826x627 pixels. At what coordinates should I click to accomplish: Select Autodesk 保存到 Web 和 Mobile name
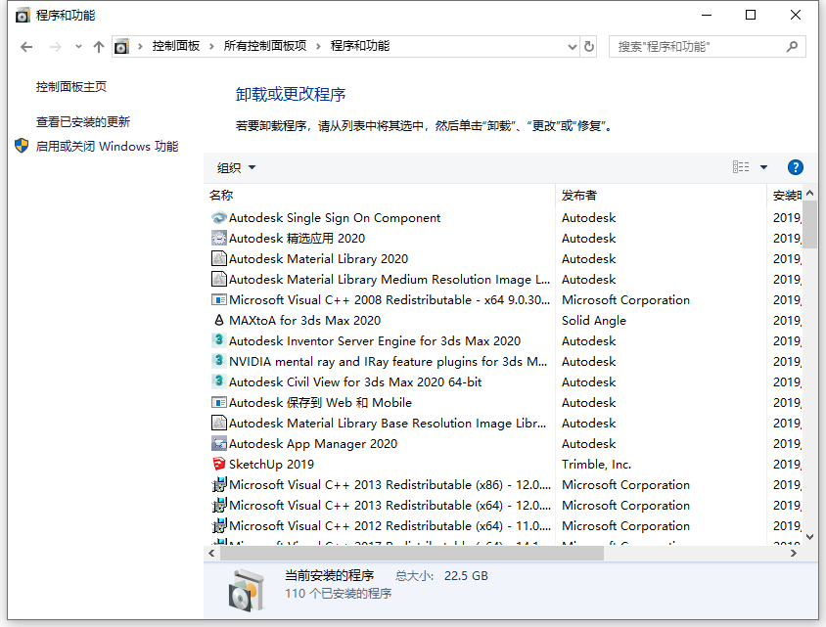coord(320,403)
